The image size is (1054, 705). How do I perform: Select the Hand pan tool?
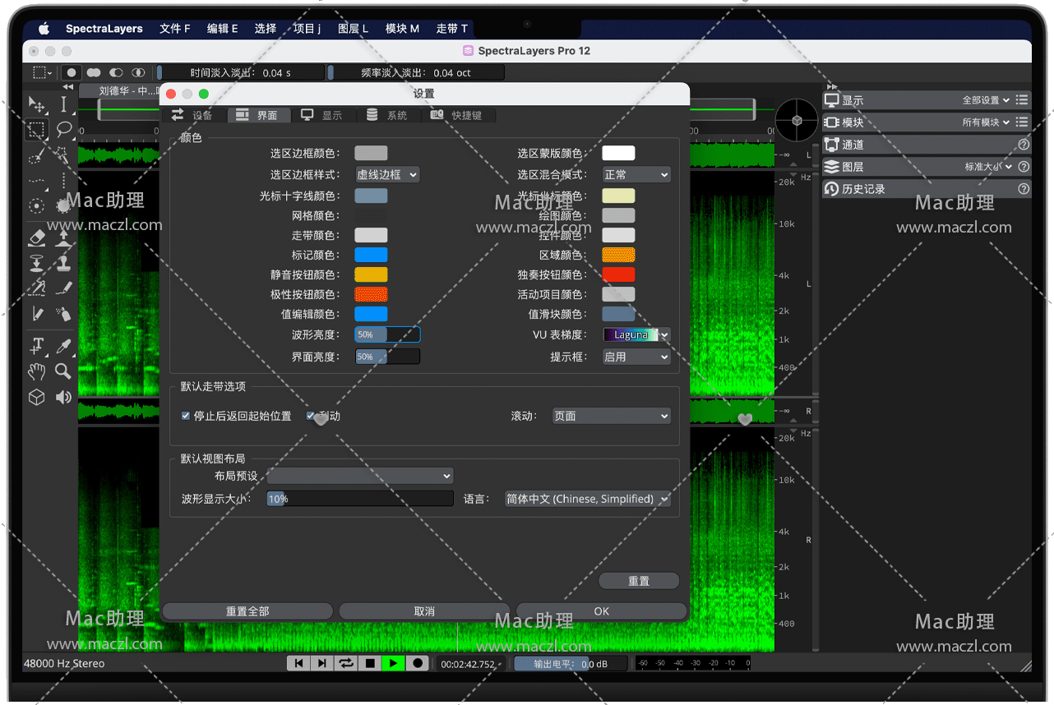(37, 371)
